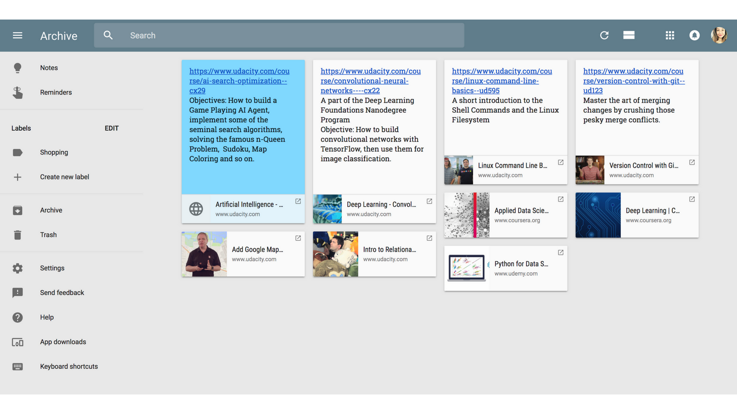The width and height of the screenshot is (737, 414).
Task: Select the Shopping label
Action: pos(54,153)
